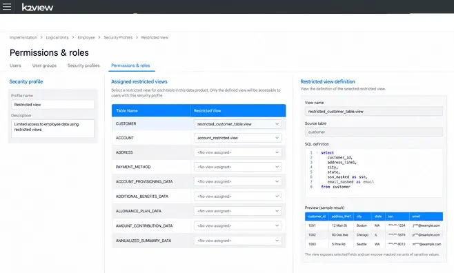Screen dimensions: 454x273
Task: Select the Permissions & roles tab
Action: pyautogui.click(x=130, y=65)
